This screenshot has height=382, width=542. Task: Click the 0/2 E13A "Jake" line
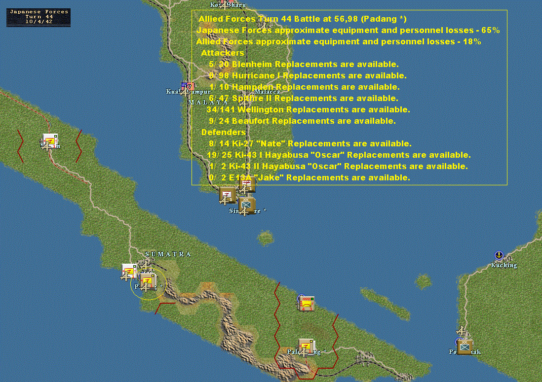pyautogui.click(x=310, y=178)
